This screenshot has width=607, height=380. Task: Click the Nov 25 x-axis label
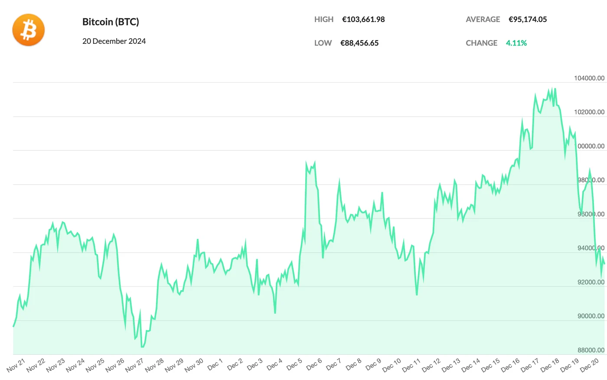[95, 365]
